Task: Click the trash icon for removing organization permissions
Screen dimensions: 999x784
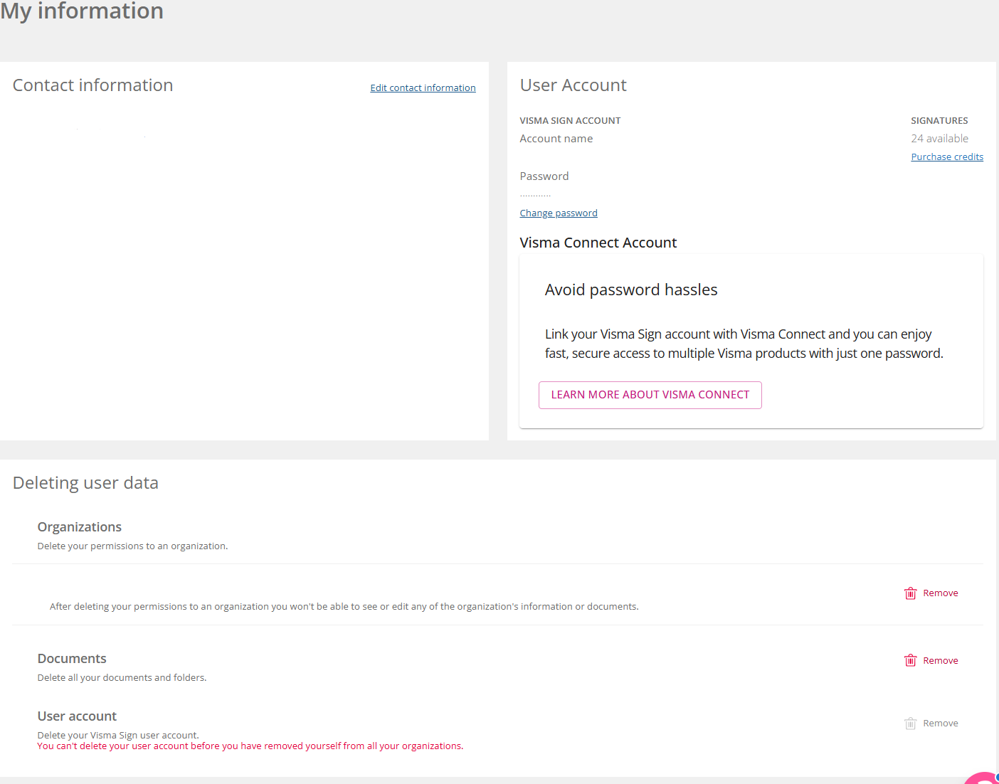Action: [x=910, y=593]
